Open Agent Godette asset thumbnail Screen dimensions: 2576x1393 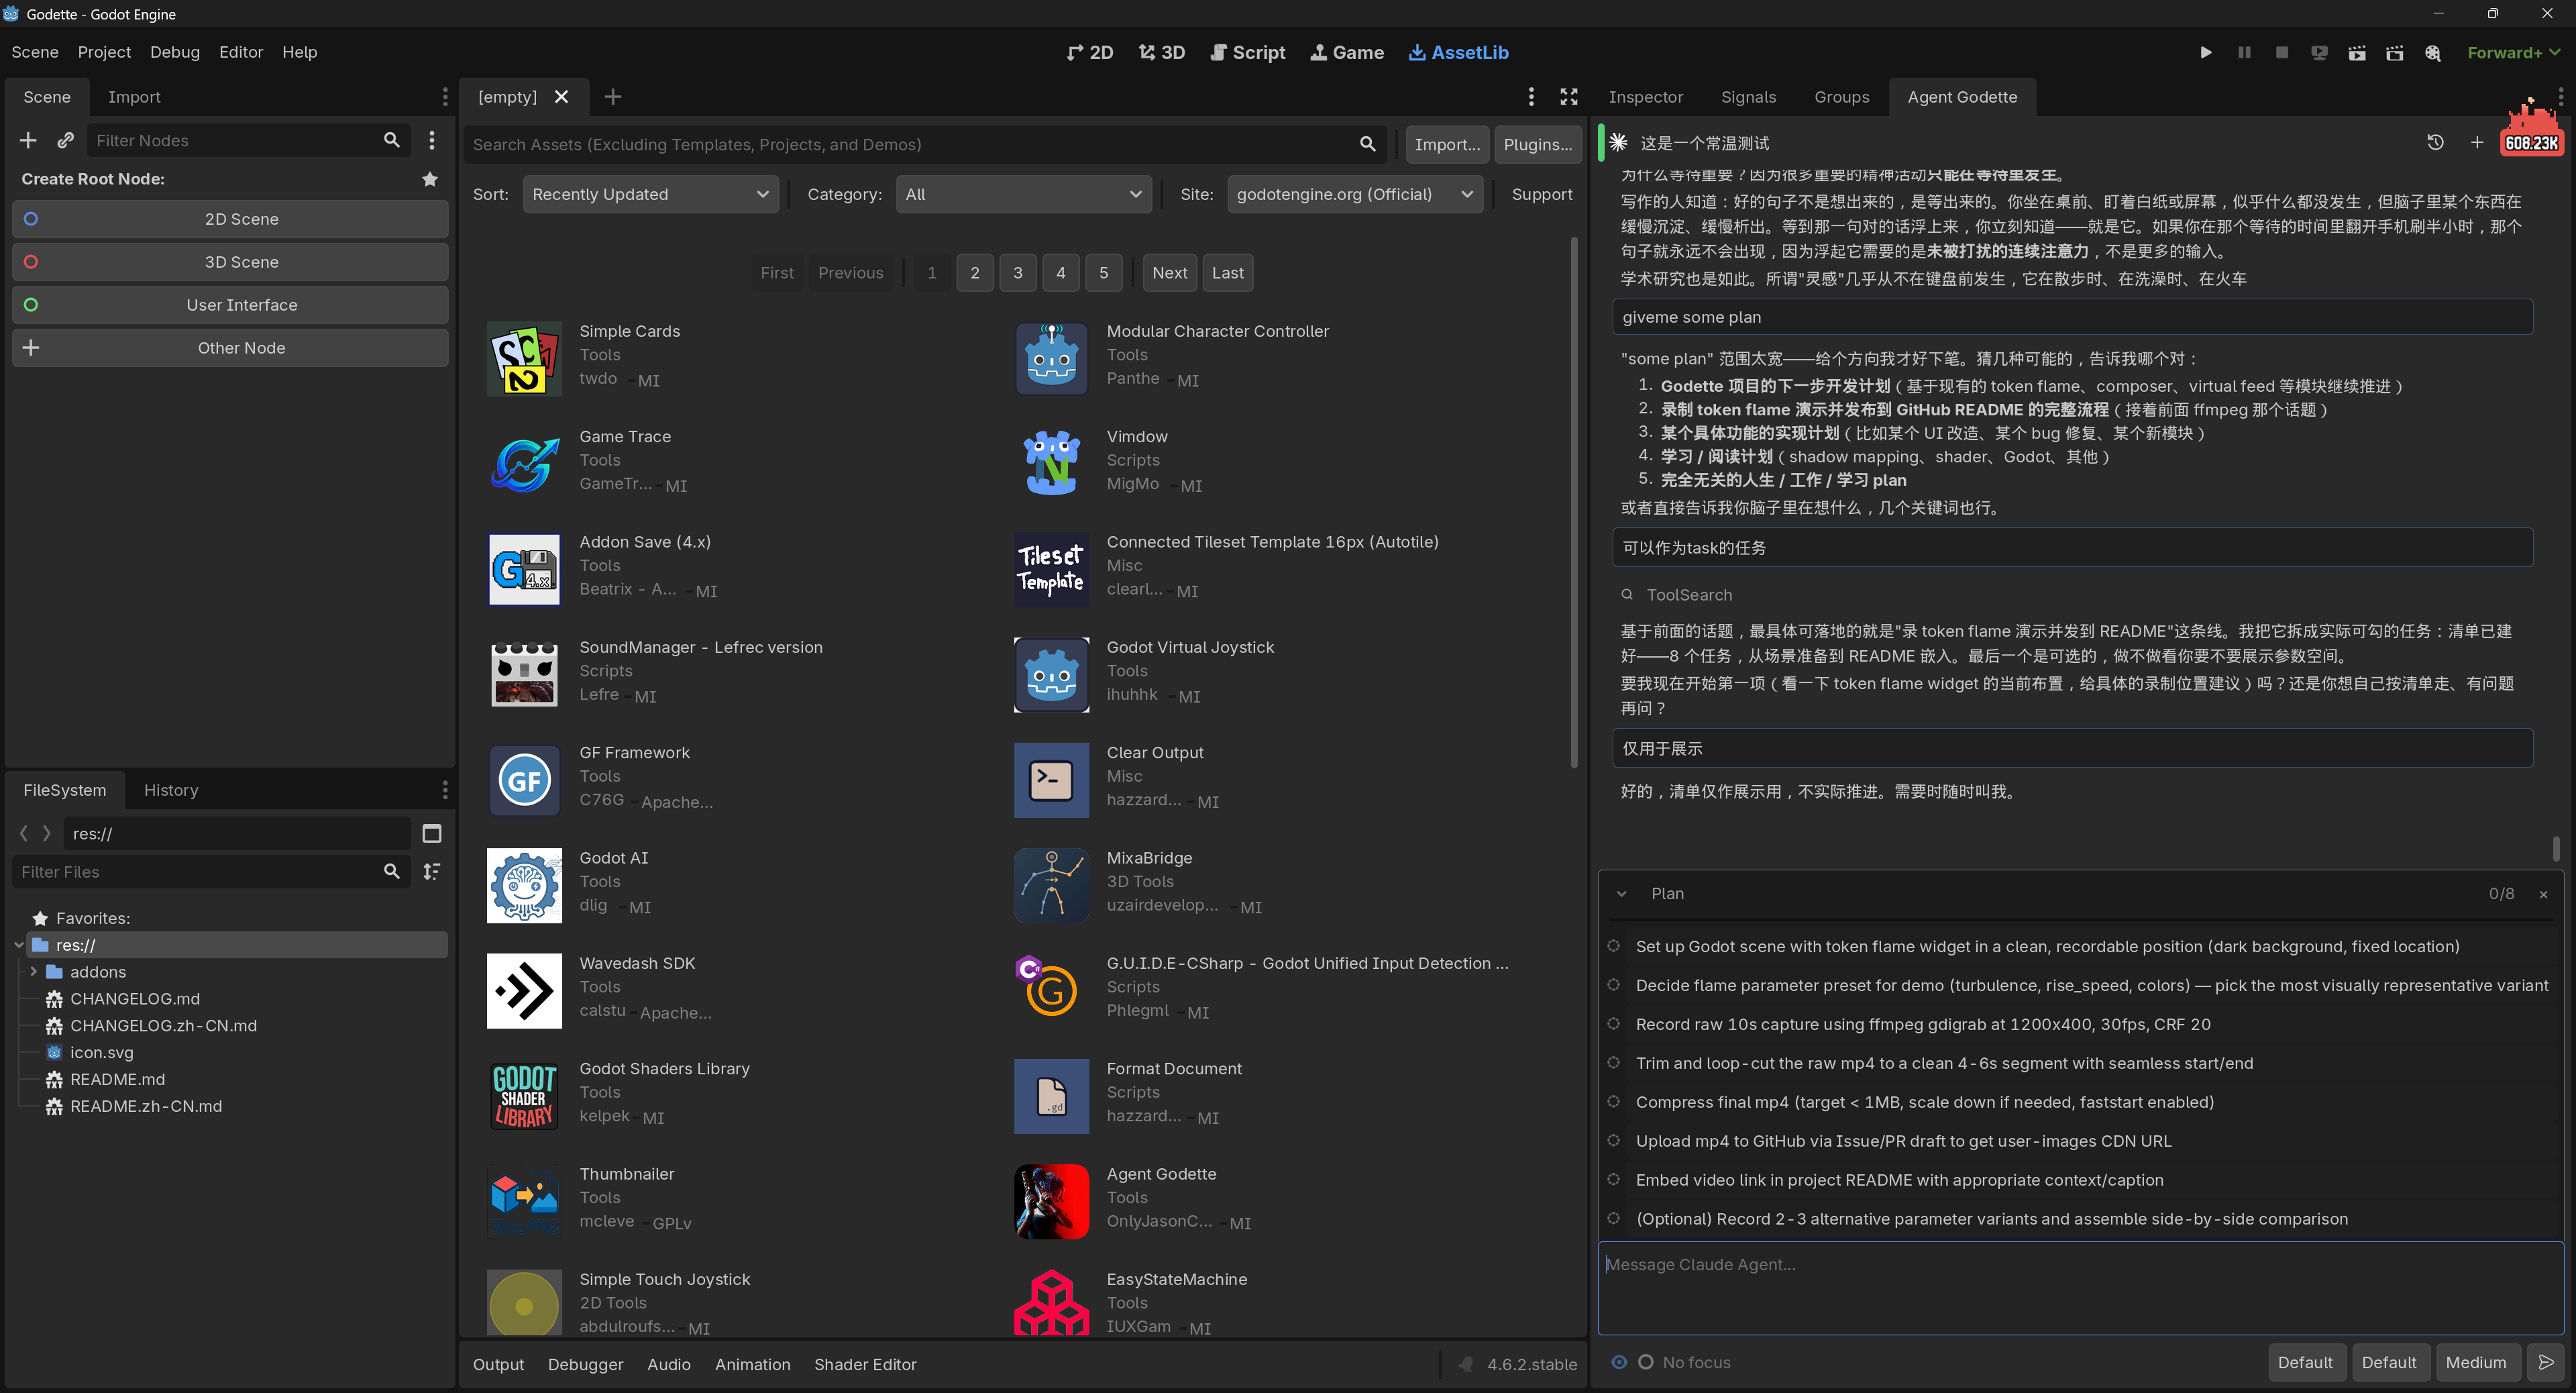(1051, 1201)
